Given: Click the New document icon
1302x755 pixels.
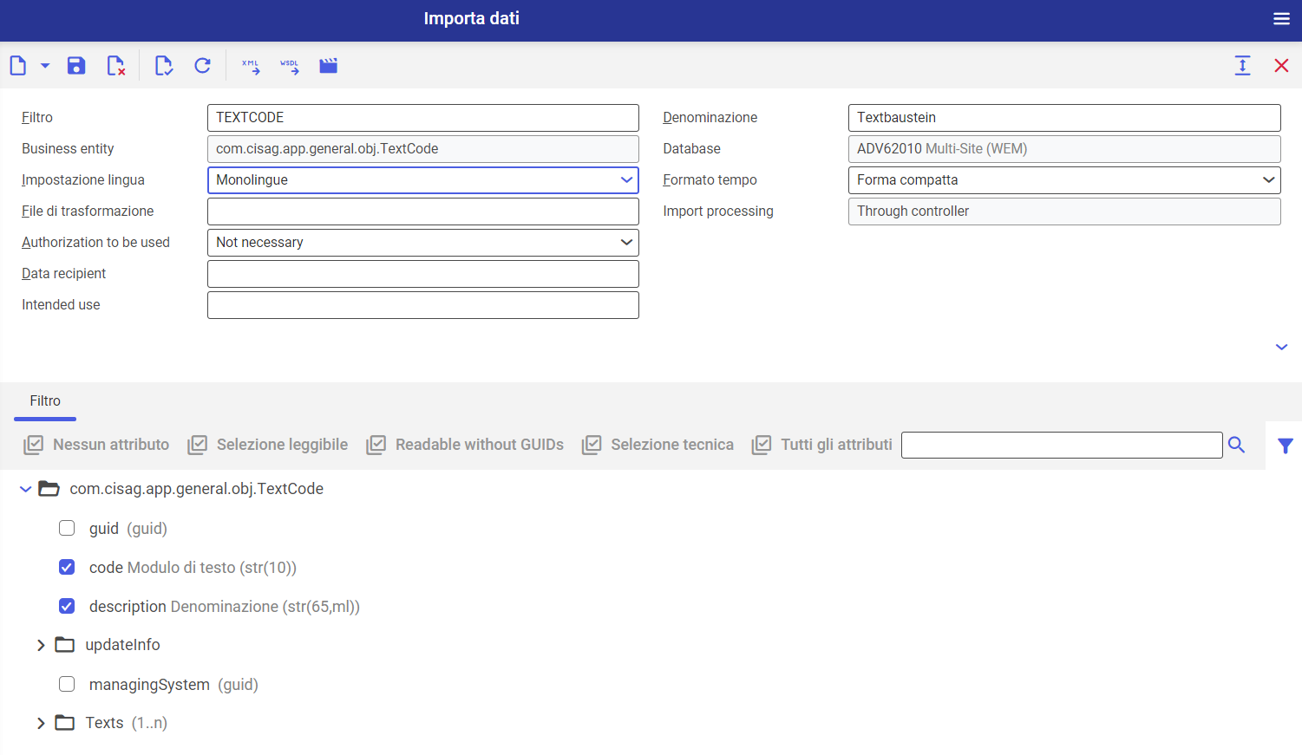Looking at the screenshot, I should pos(18,66).
